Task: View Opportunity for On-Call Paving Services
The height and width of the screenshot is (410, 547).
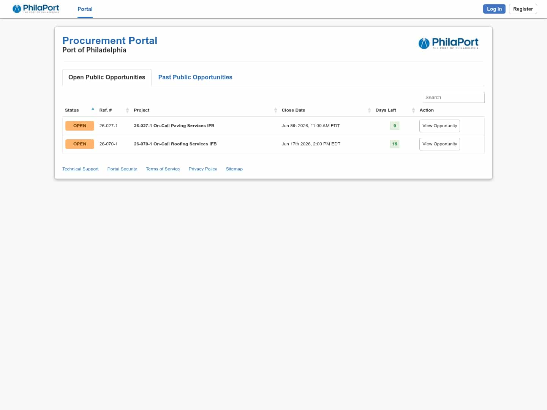Action: (x=439, y=126)
